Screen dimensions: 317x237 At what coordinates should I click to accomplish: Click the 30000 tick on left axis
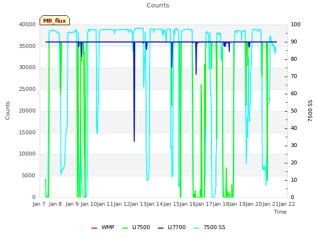pos(27,68)
